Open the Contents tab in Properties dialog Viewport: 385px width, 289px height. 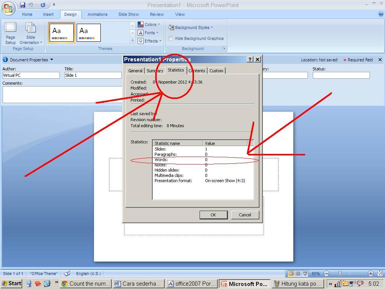coord(197,71)
